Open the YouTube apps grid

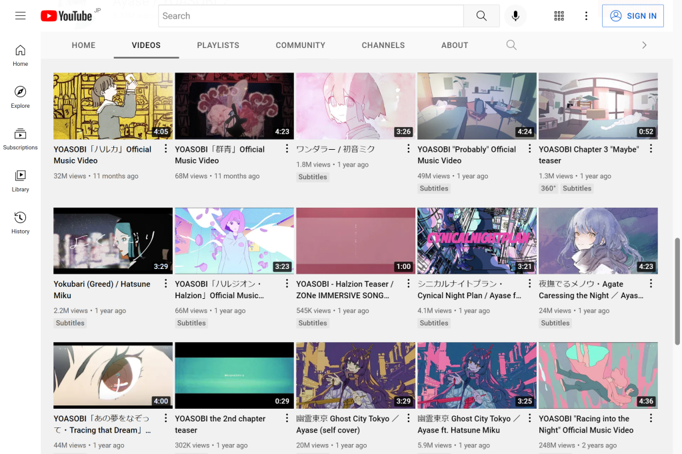[x=559, y=16]
